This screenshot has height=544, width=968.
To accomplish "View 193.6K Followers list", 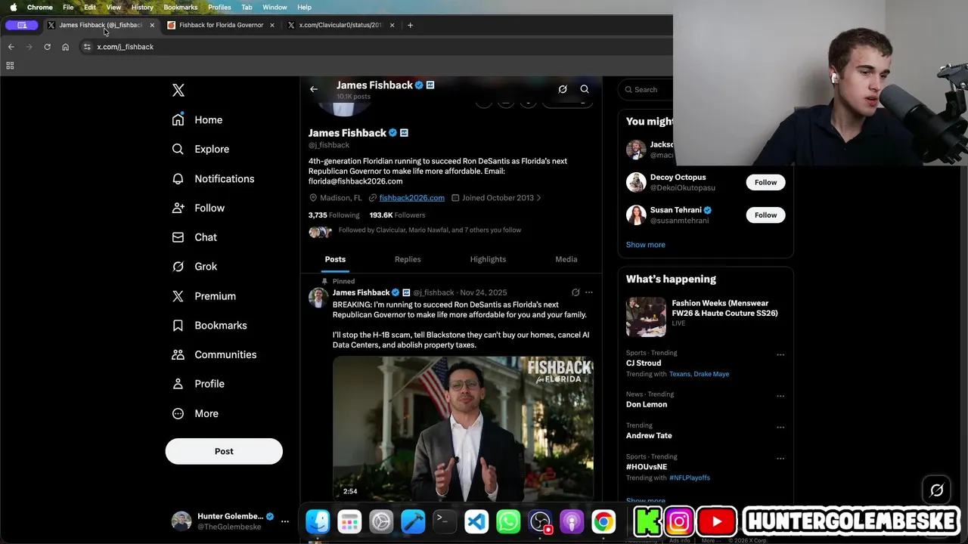I will 397,215.
